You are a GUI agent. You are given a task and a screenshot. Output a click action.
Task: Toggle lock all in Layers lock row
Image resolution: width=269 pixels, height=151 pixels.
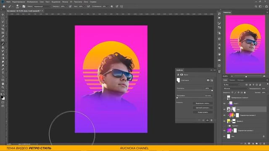point(245,92)
